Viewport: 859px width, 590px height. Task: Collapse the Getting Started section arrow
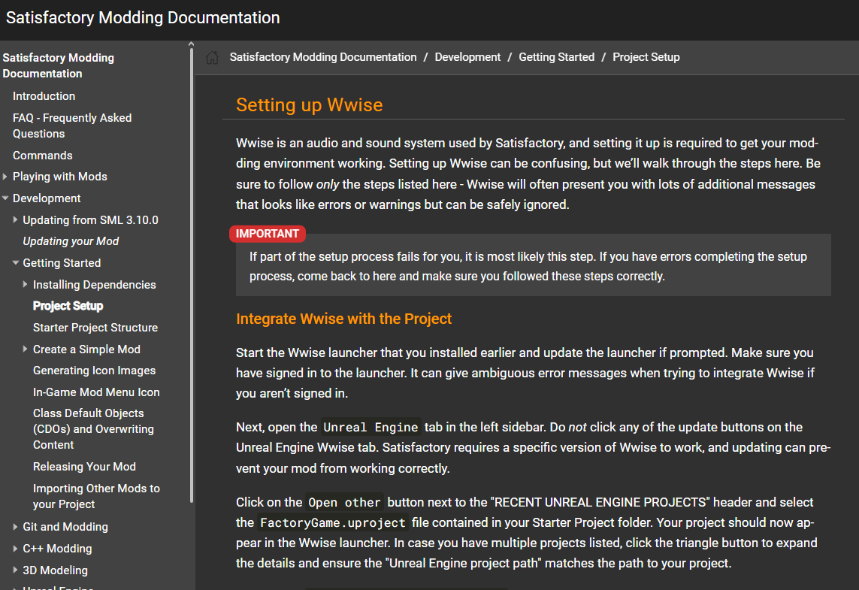pyautogui.click(x=15, y=263)
